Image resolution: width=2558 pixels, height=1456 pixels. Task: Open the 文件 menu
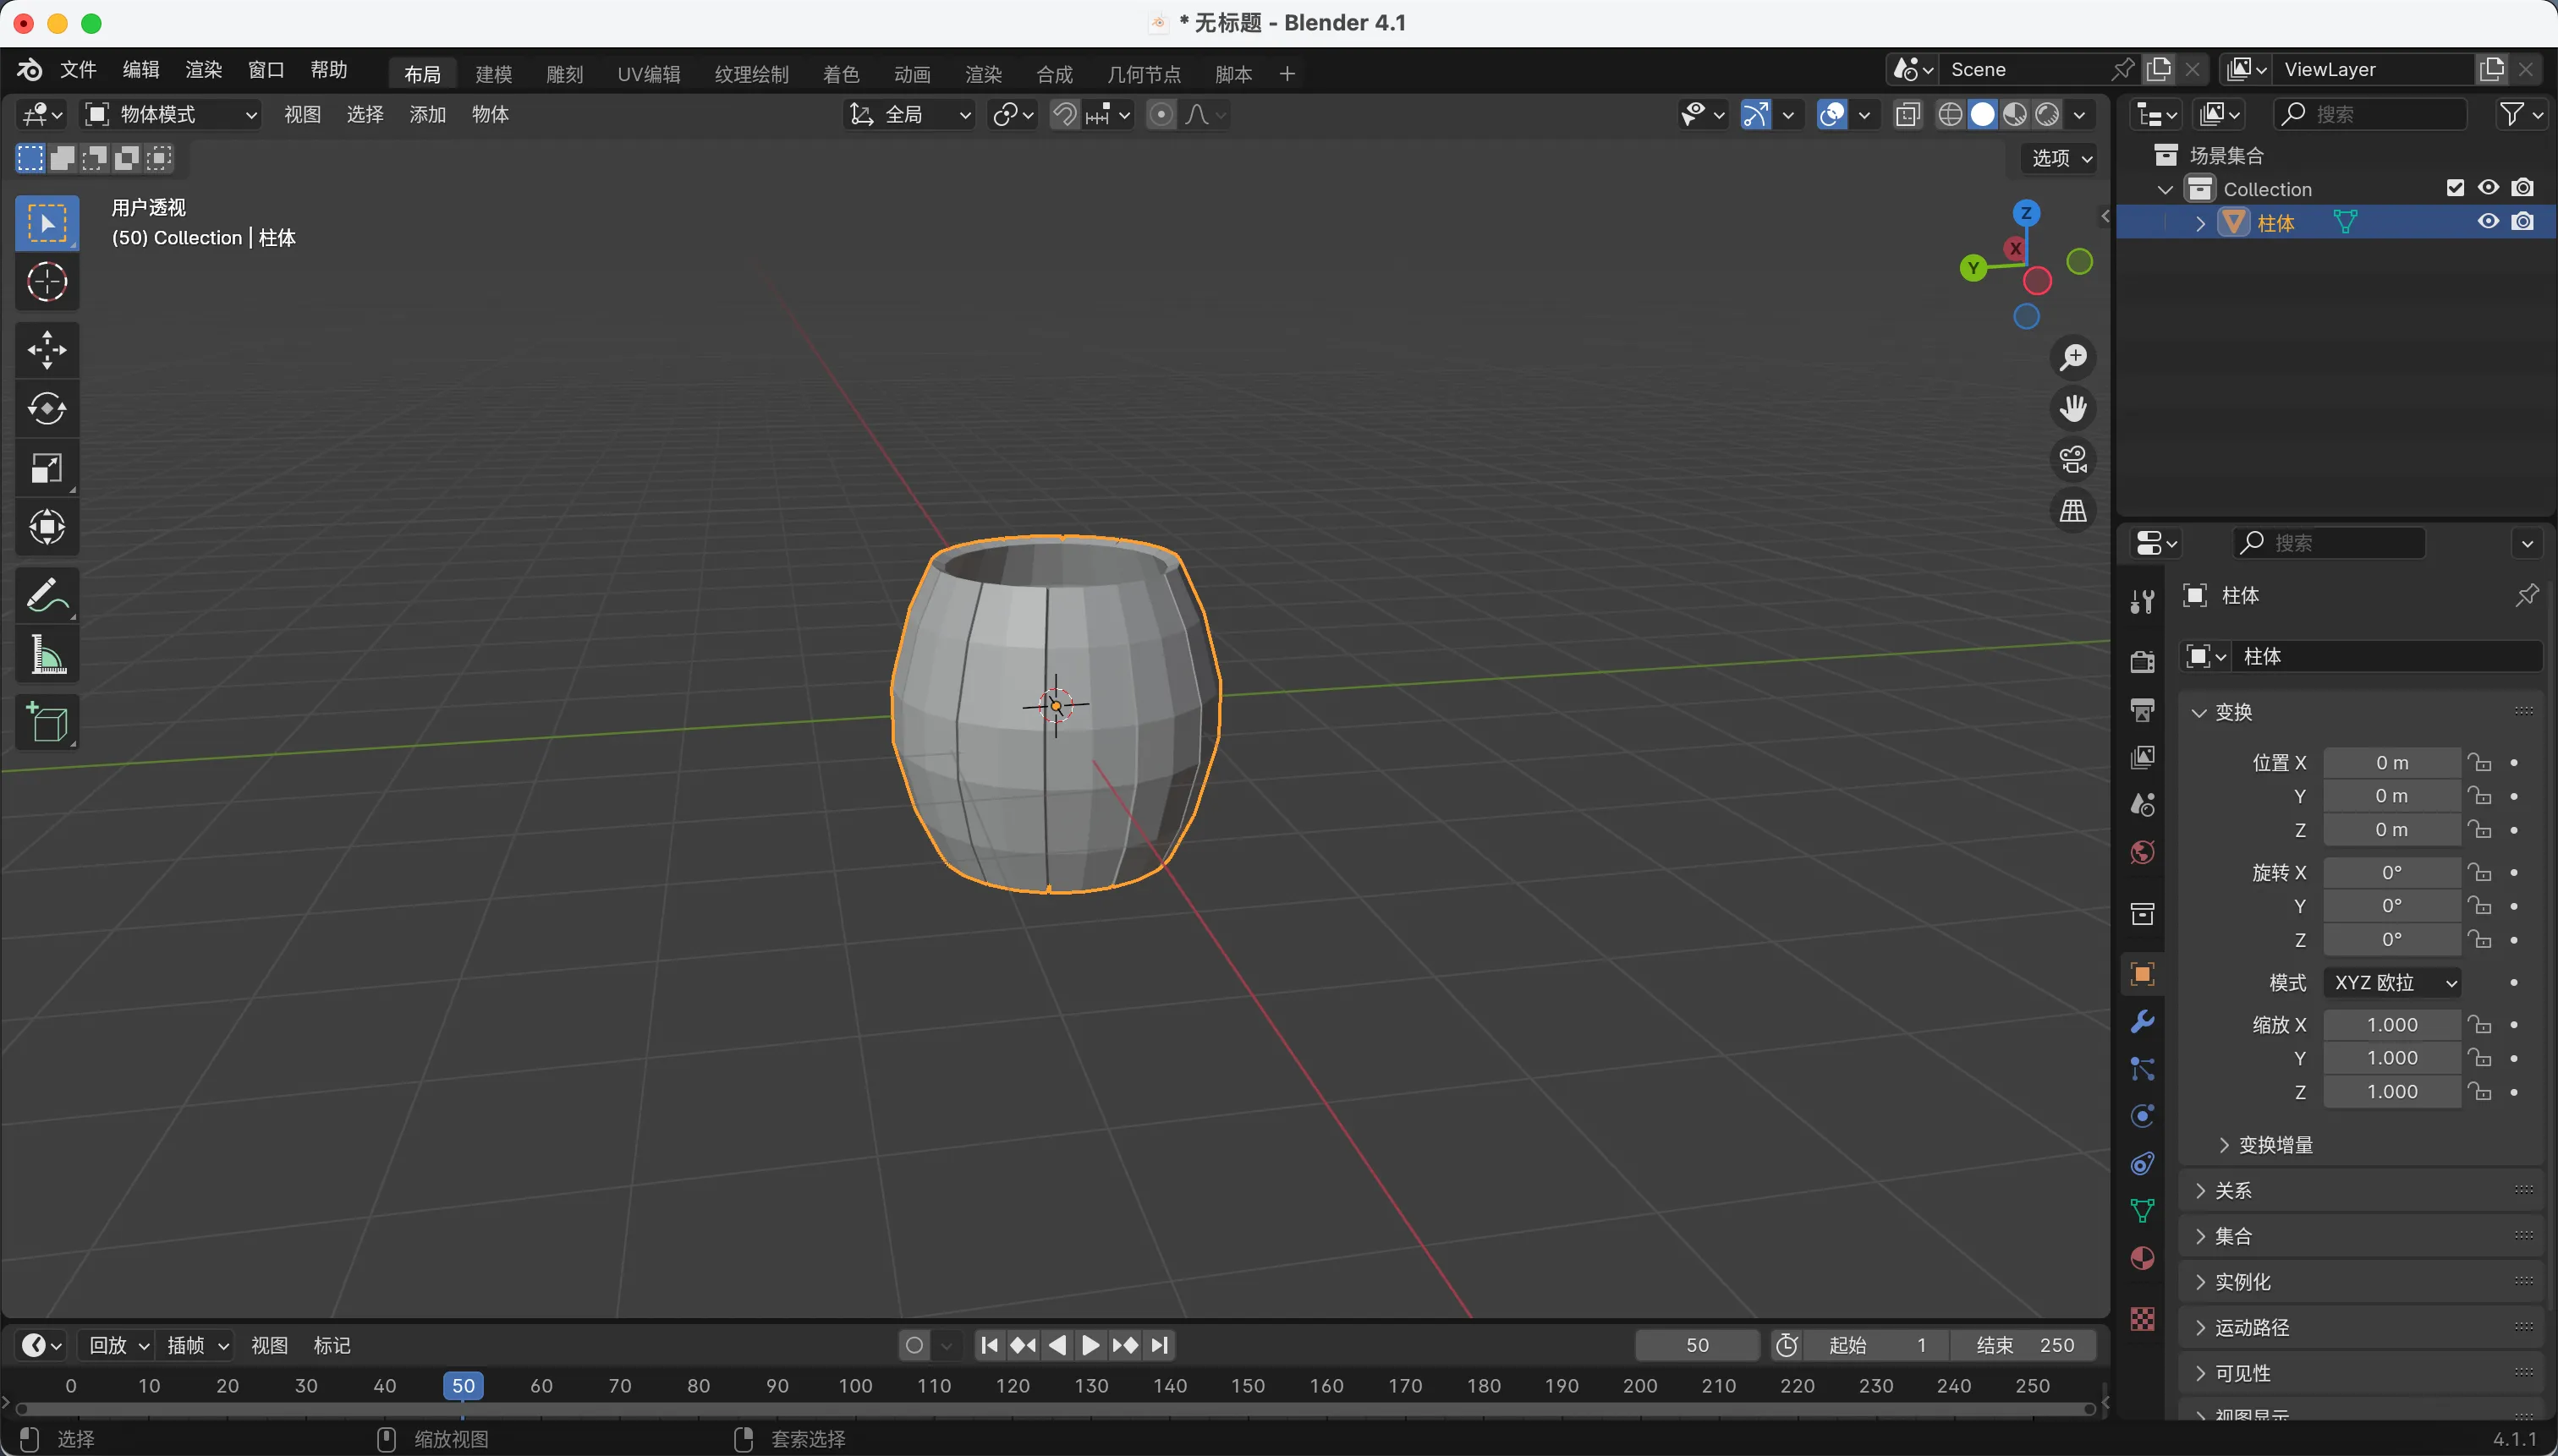point(78,70)
